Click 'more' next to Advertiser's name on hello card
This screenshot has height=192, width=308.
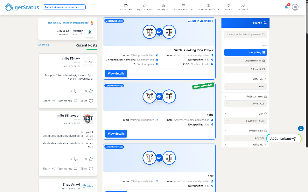click(170, 120)
